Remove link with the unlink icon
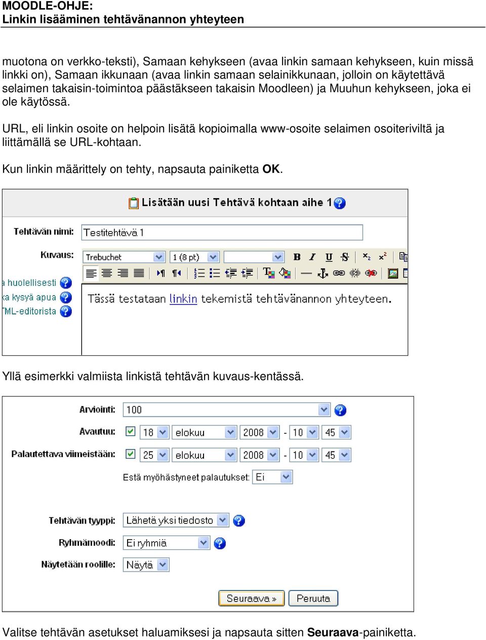Image resolution: width=486 pixels, height=640 pixels. click(x=355, y=273)
